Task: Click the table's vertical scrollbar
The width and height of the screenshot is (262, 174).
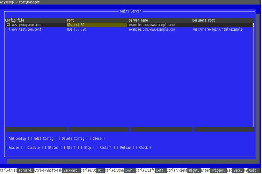Action: (x=254, y=75)
